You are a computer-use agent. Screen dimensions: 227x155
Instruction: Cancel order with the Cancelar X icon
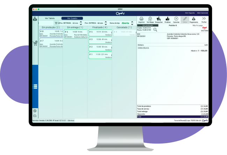(x=176, y=19)
